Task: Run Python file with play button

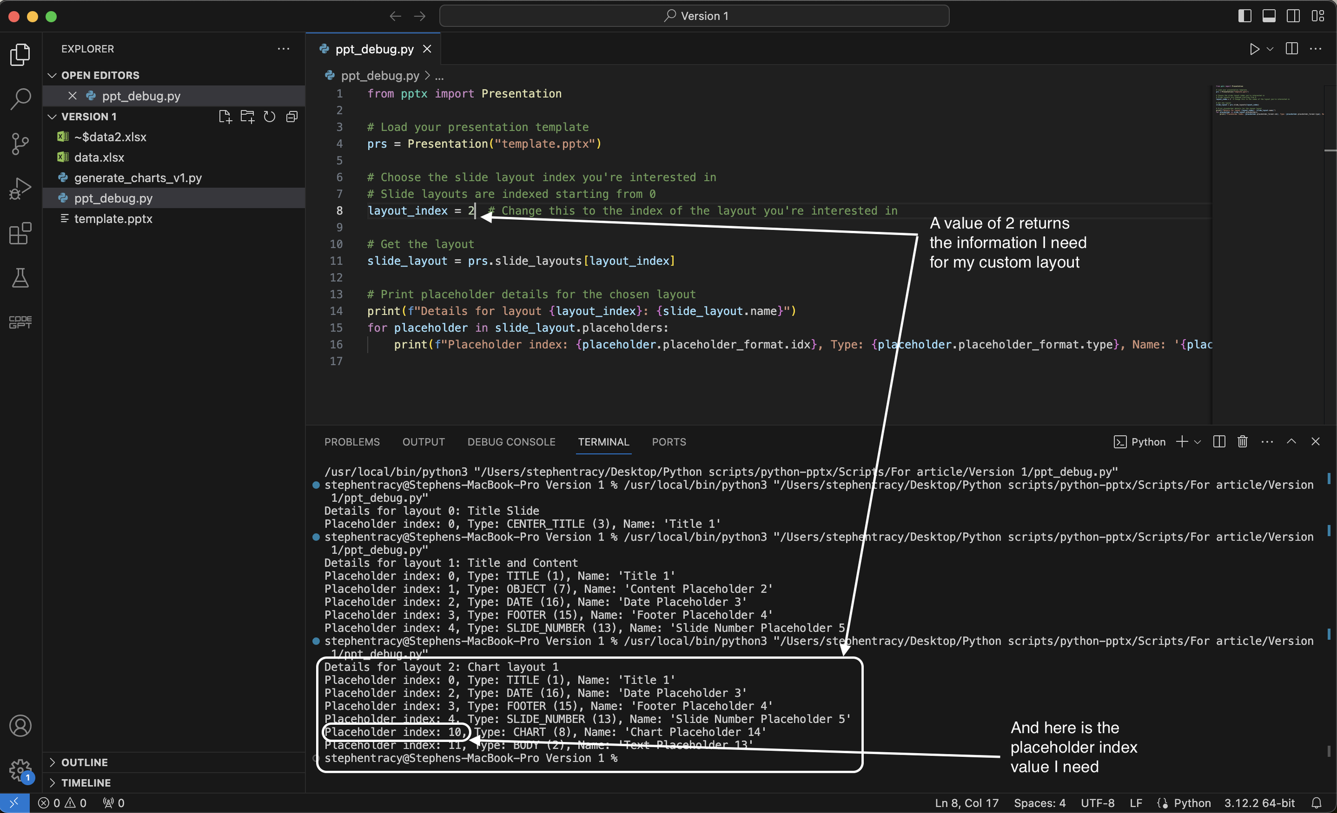Action: pyautogui.click(x=1254, y=49)
